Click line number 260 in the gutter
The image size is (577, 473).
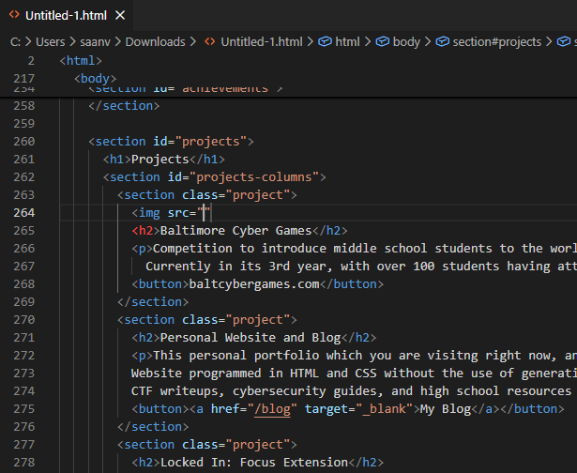click(23, 142)
